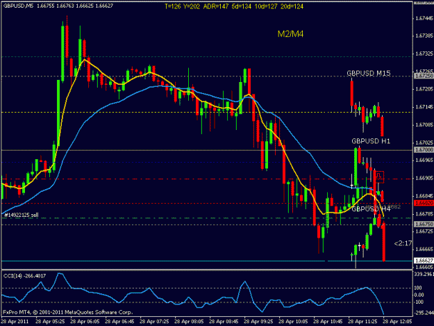Click the red boxed down-arrow chart marker

tap(379, 177)
